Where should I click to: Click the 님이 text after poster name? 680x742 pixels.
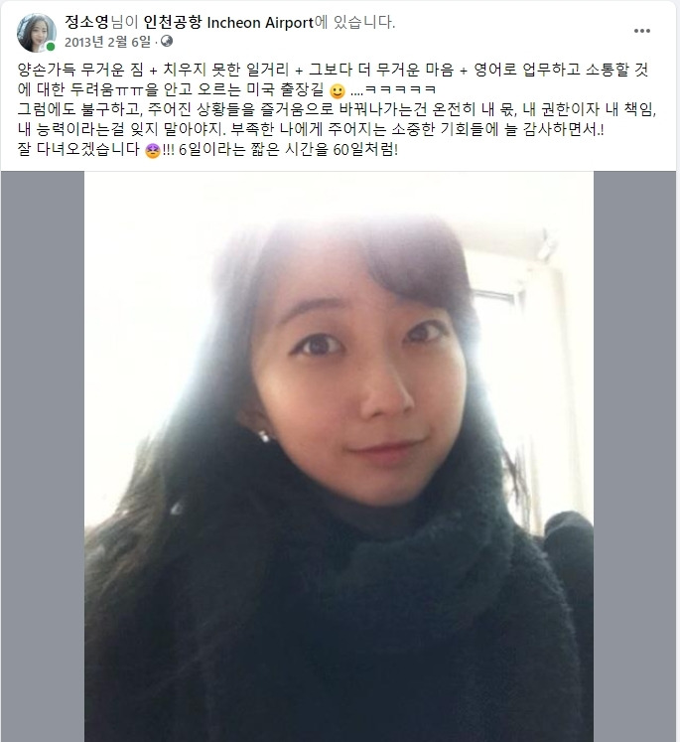(x=125, y=22)
